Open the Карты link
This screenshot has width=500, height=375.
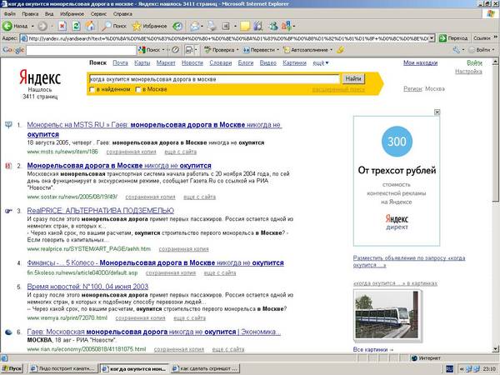(142, 62)
